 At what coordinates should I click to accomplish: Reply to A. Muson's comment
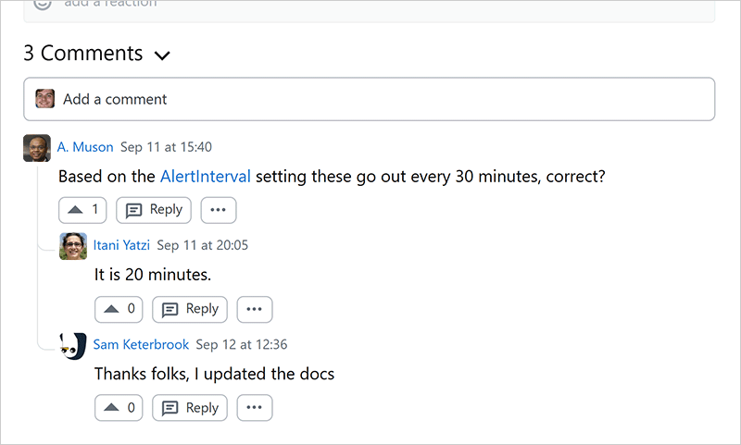point(154,210)
